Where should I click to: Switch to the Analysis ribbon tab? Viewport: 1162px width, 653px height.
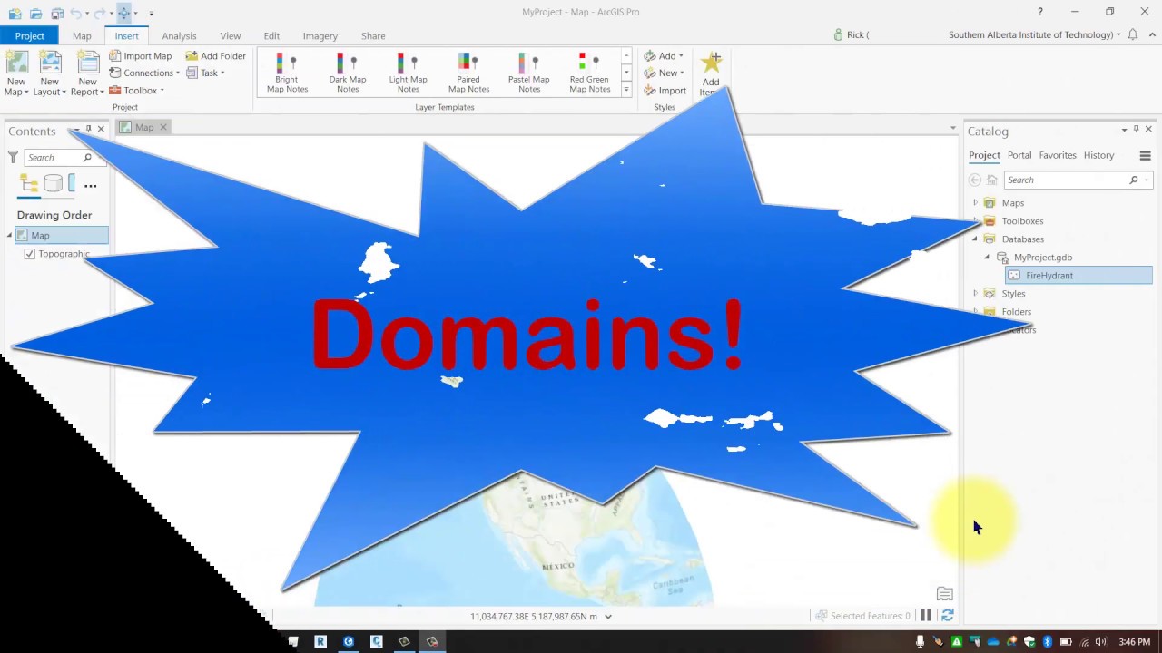[179, 35]
